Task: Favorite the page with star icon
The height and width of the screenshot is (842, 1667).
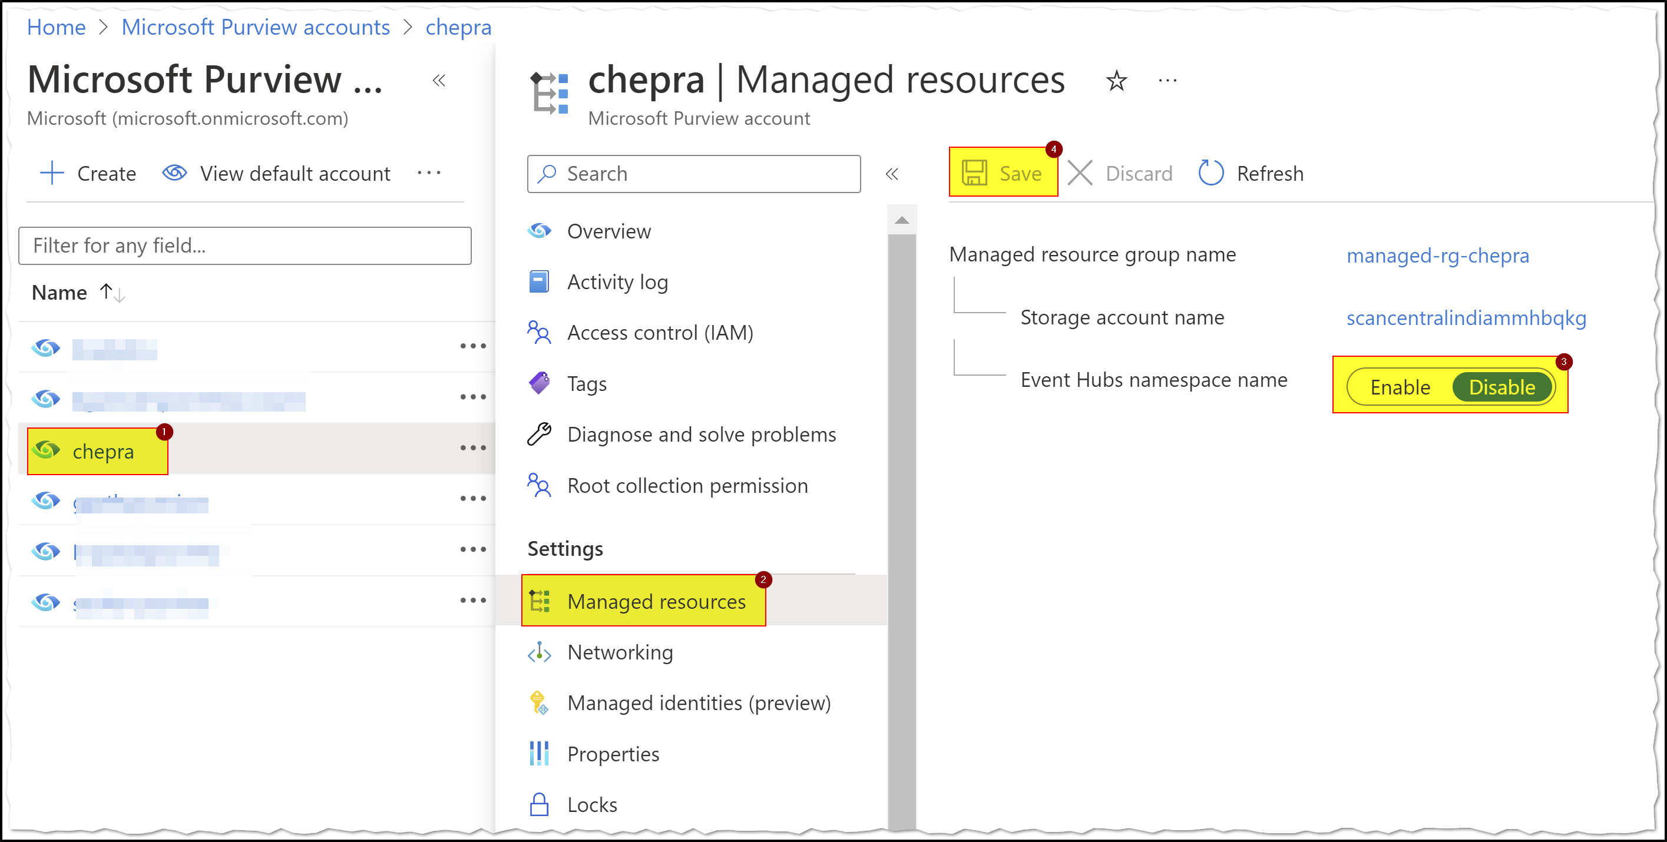Action: click(1116, 81)
